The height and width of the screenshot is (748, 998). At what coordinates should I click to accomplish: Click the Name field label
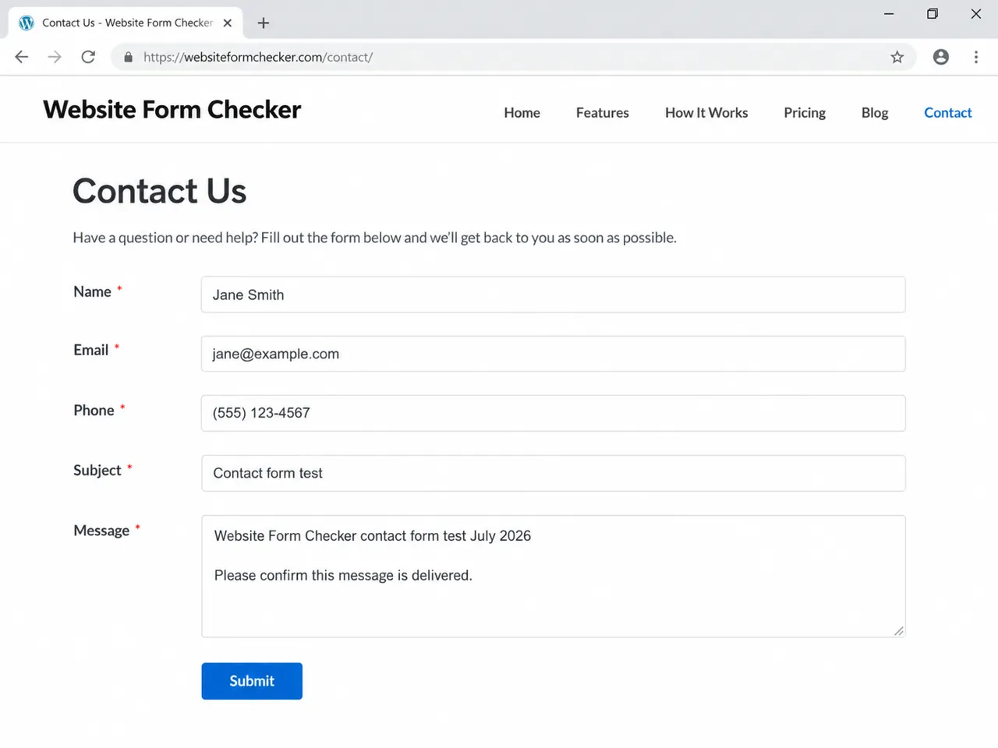[92, 291]
